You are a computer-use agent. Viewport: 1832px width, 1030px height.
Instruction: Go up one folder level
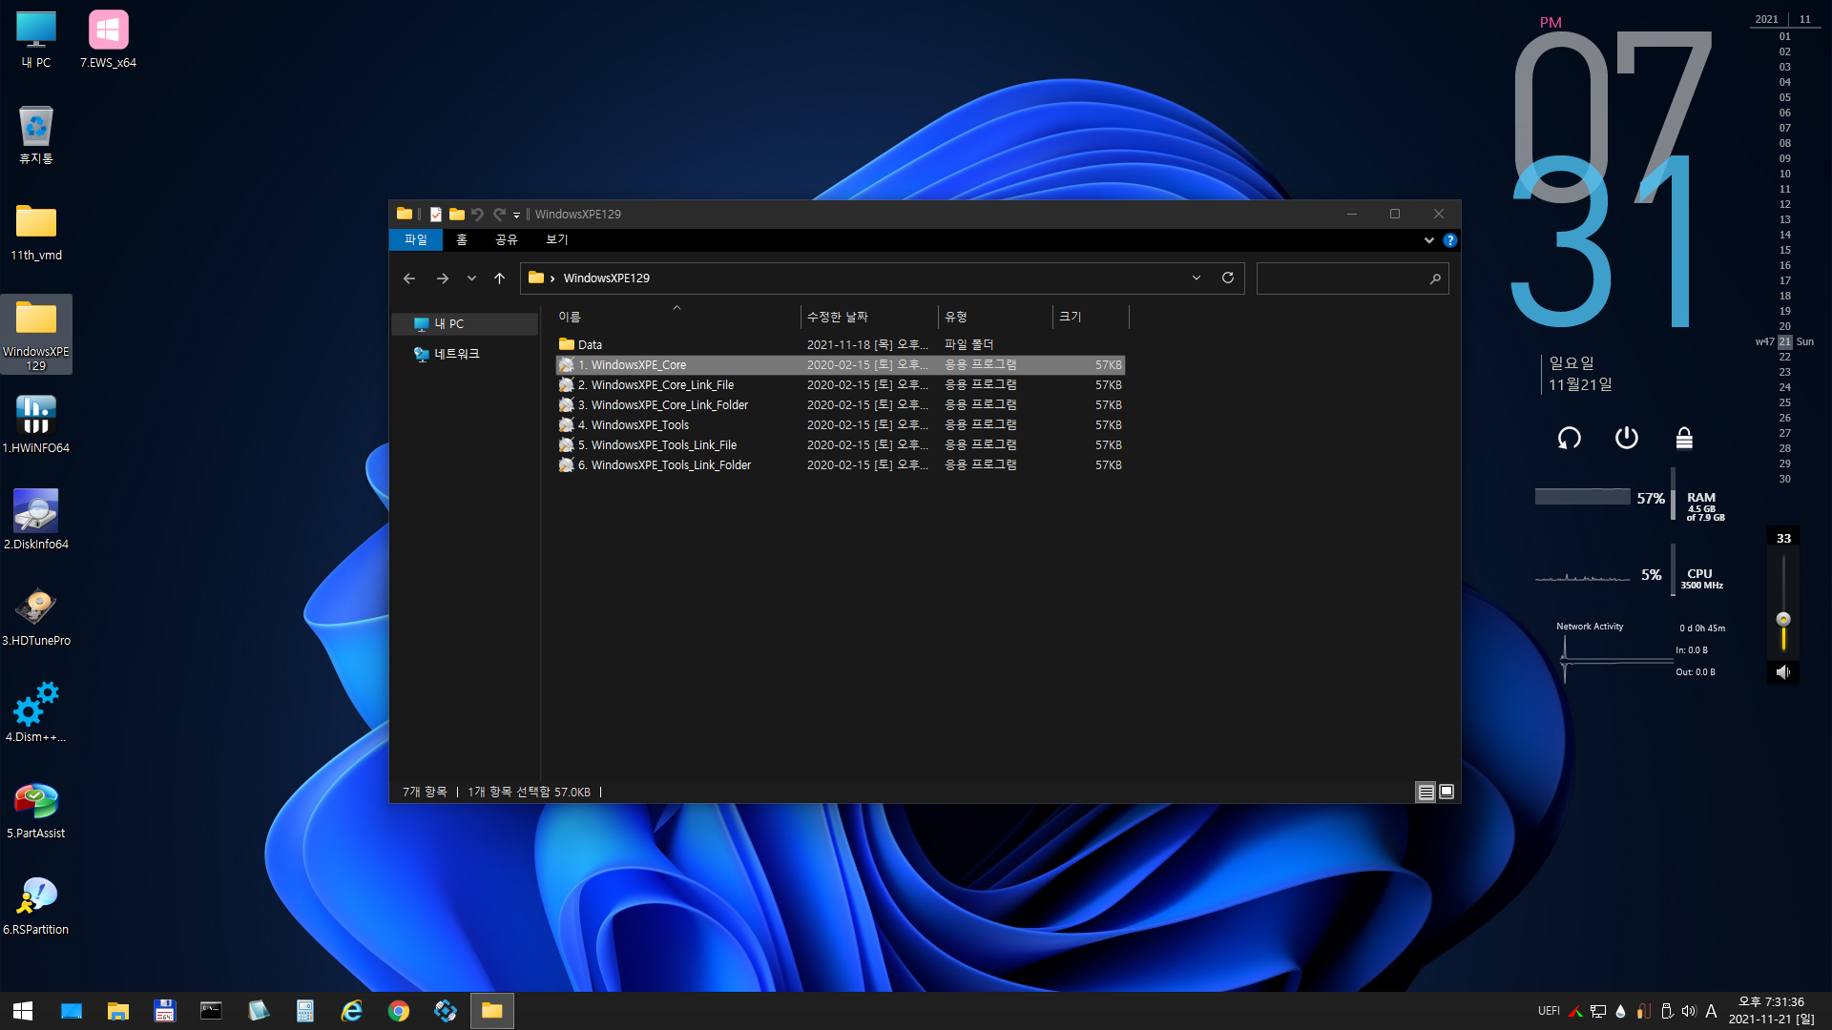click(499, 278)
